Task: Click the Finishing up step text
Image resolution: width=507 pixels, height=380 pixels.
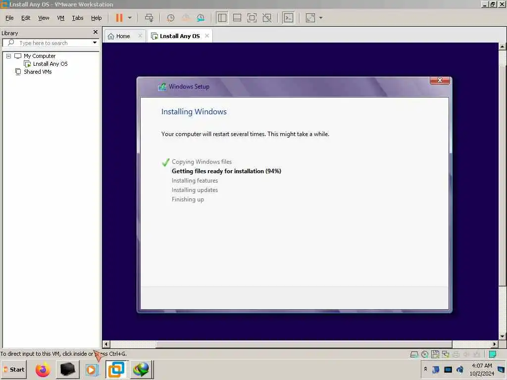Action: click(x=188, y=199)
